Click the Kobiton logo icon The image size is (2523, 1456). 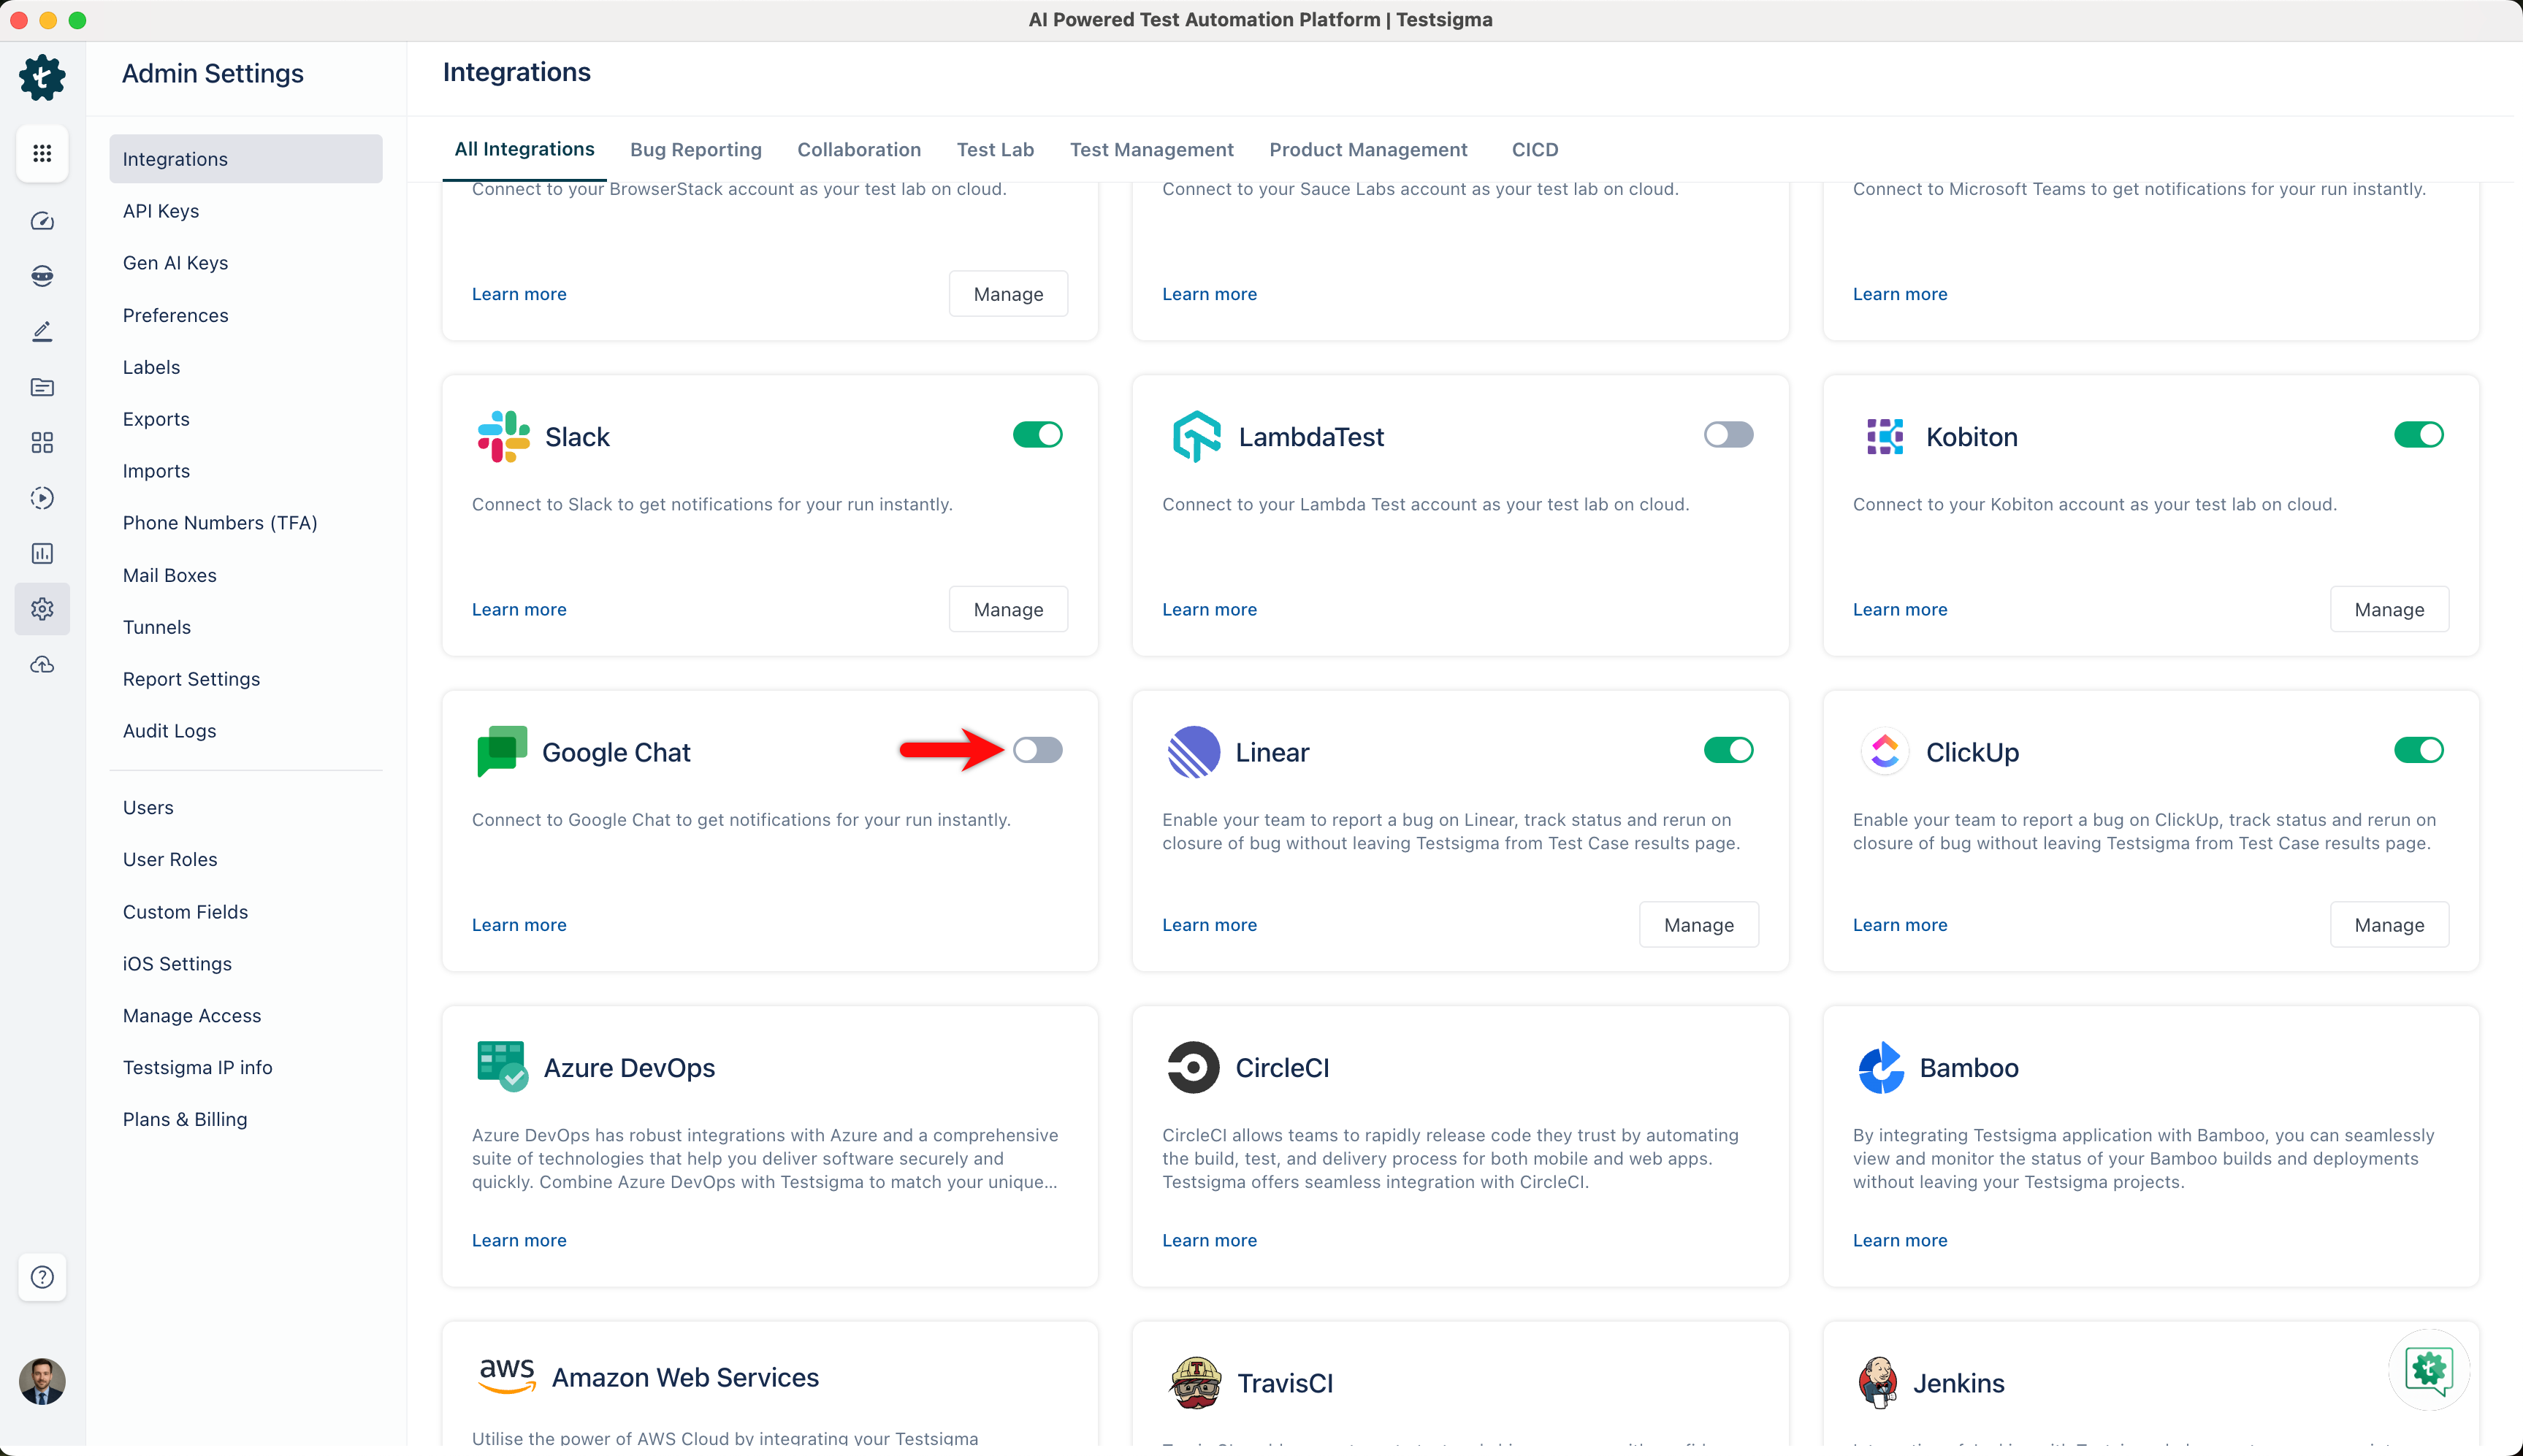point(1885,436)
